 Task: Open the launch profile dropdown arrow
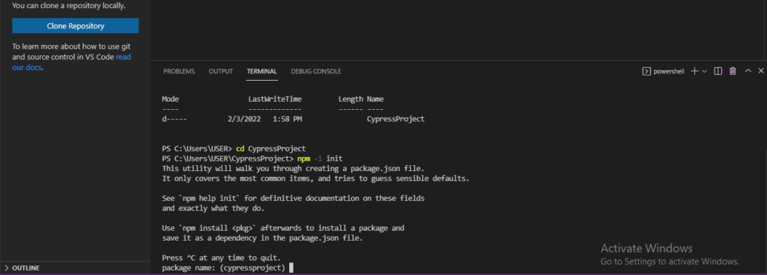click(x=704, y=71)
